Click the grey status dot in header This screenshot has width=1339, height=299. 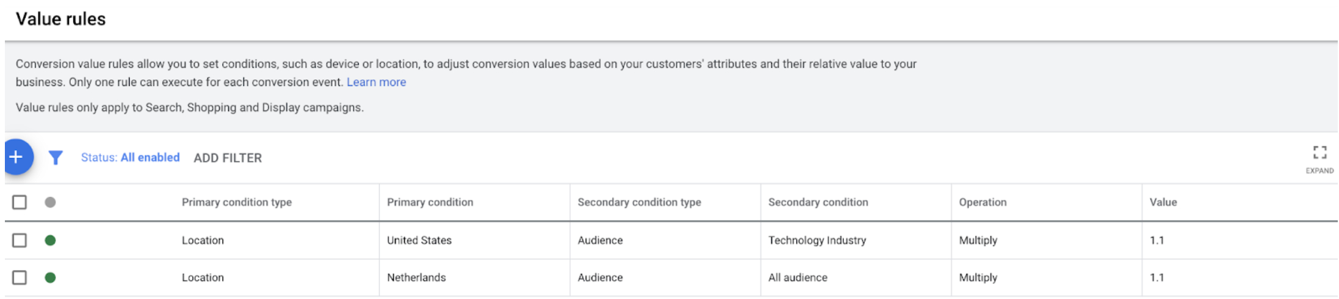51,202
